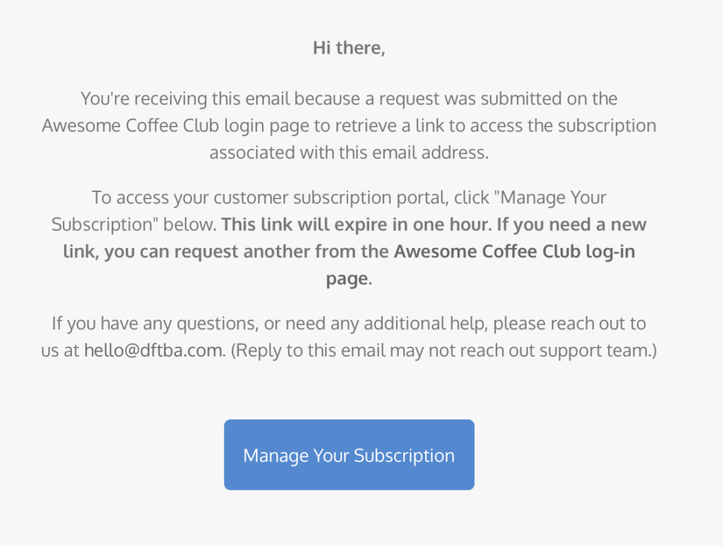Image resolution: width=723 pixels, height=546 pixels.
Task: Click the bold "If you need a new" text
Action: click(x=572, y=225)
